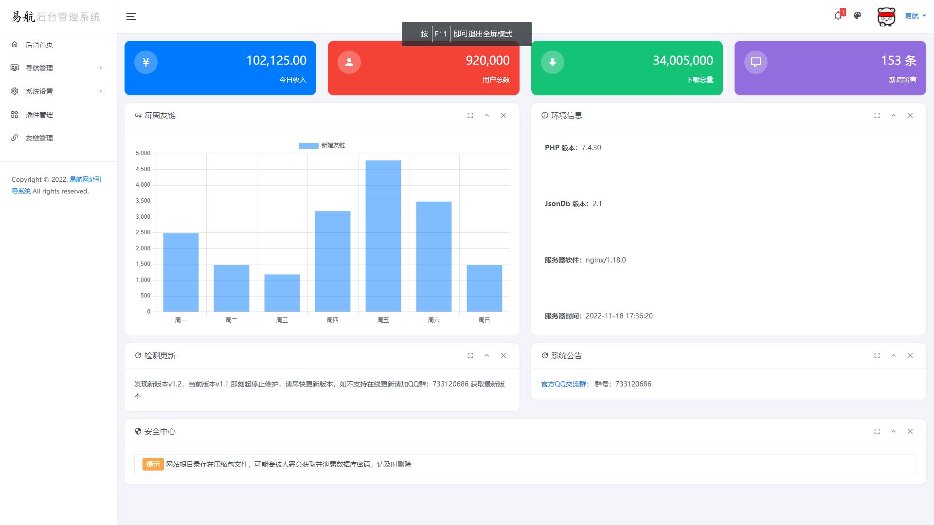This screenshot has width=934, height=525.
Task: Collapse the 环境信息 card
Action: [894, 116]
